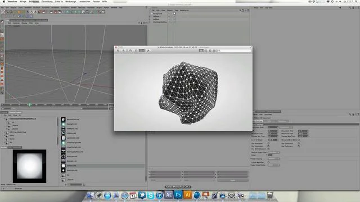The width and height of the screenshot is (360, 202).
Task: Open the View Clipping dropdown
Action: click(274, 159)
